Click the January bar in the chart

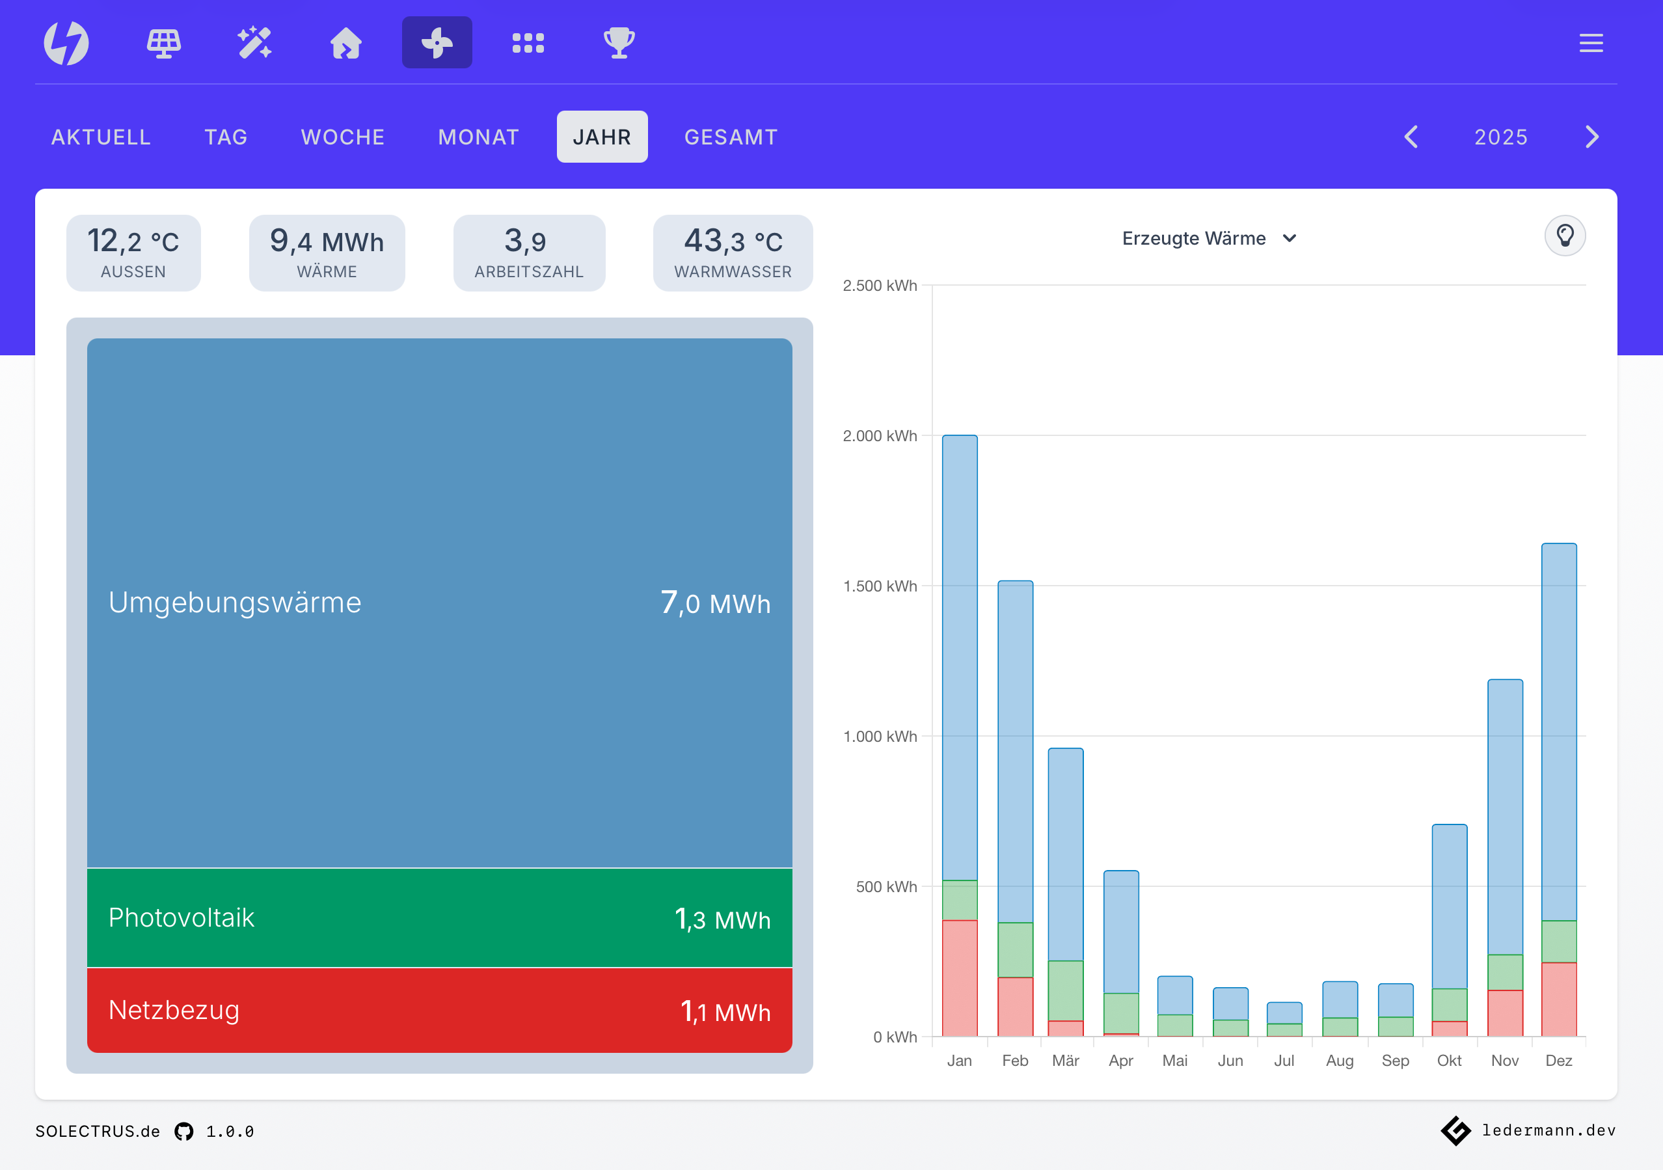pos(960,724)
